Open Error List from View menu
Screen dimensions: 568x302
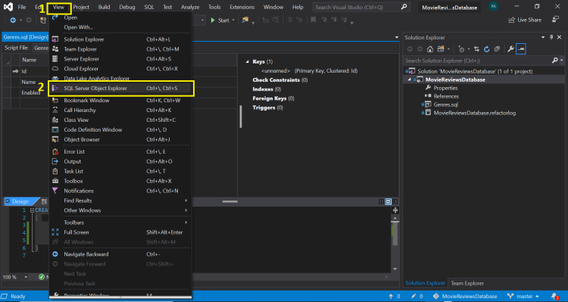click(120, 151)
